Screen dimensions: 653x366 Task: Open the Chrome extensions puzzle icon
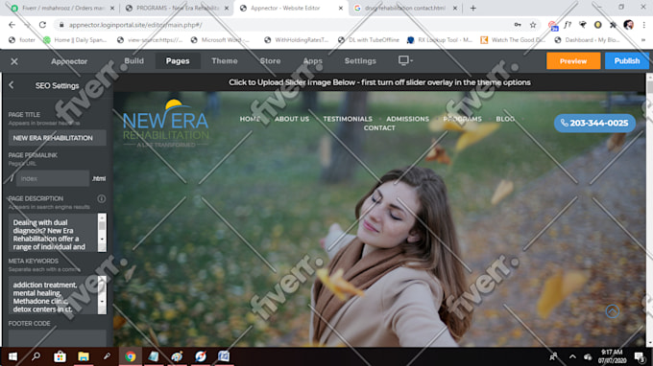(x=613, y=25)
